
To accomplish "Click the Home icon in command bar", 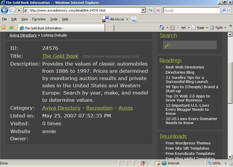I will tap(162, 28).
